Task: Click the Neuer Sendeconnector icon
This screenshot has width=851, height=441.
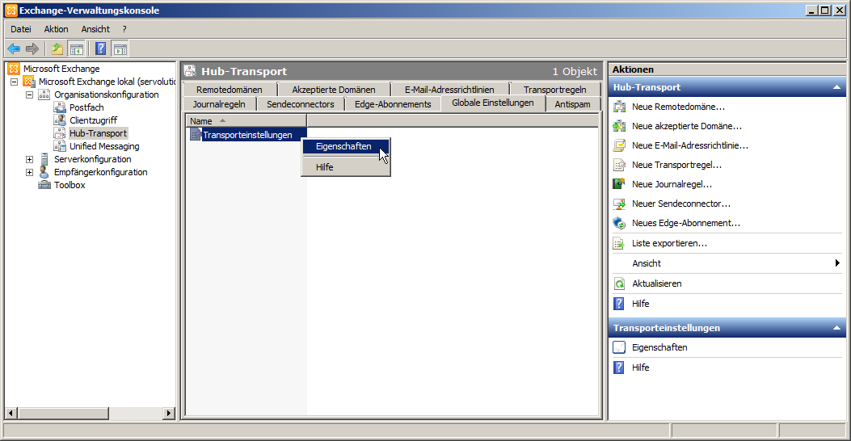Action: 619,204
